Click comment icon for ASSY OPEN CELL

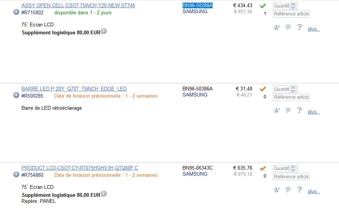tap(288, 27)
